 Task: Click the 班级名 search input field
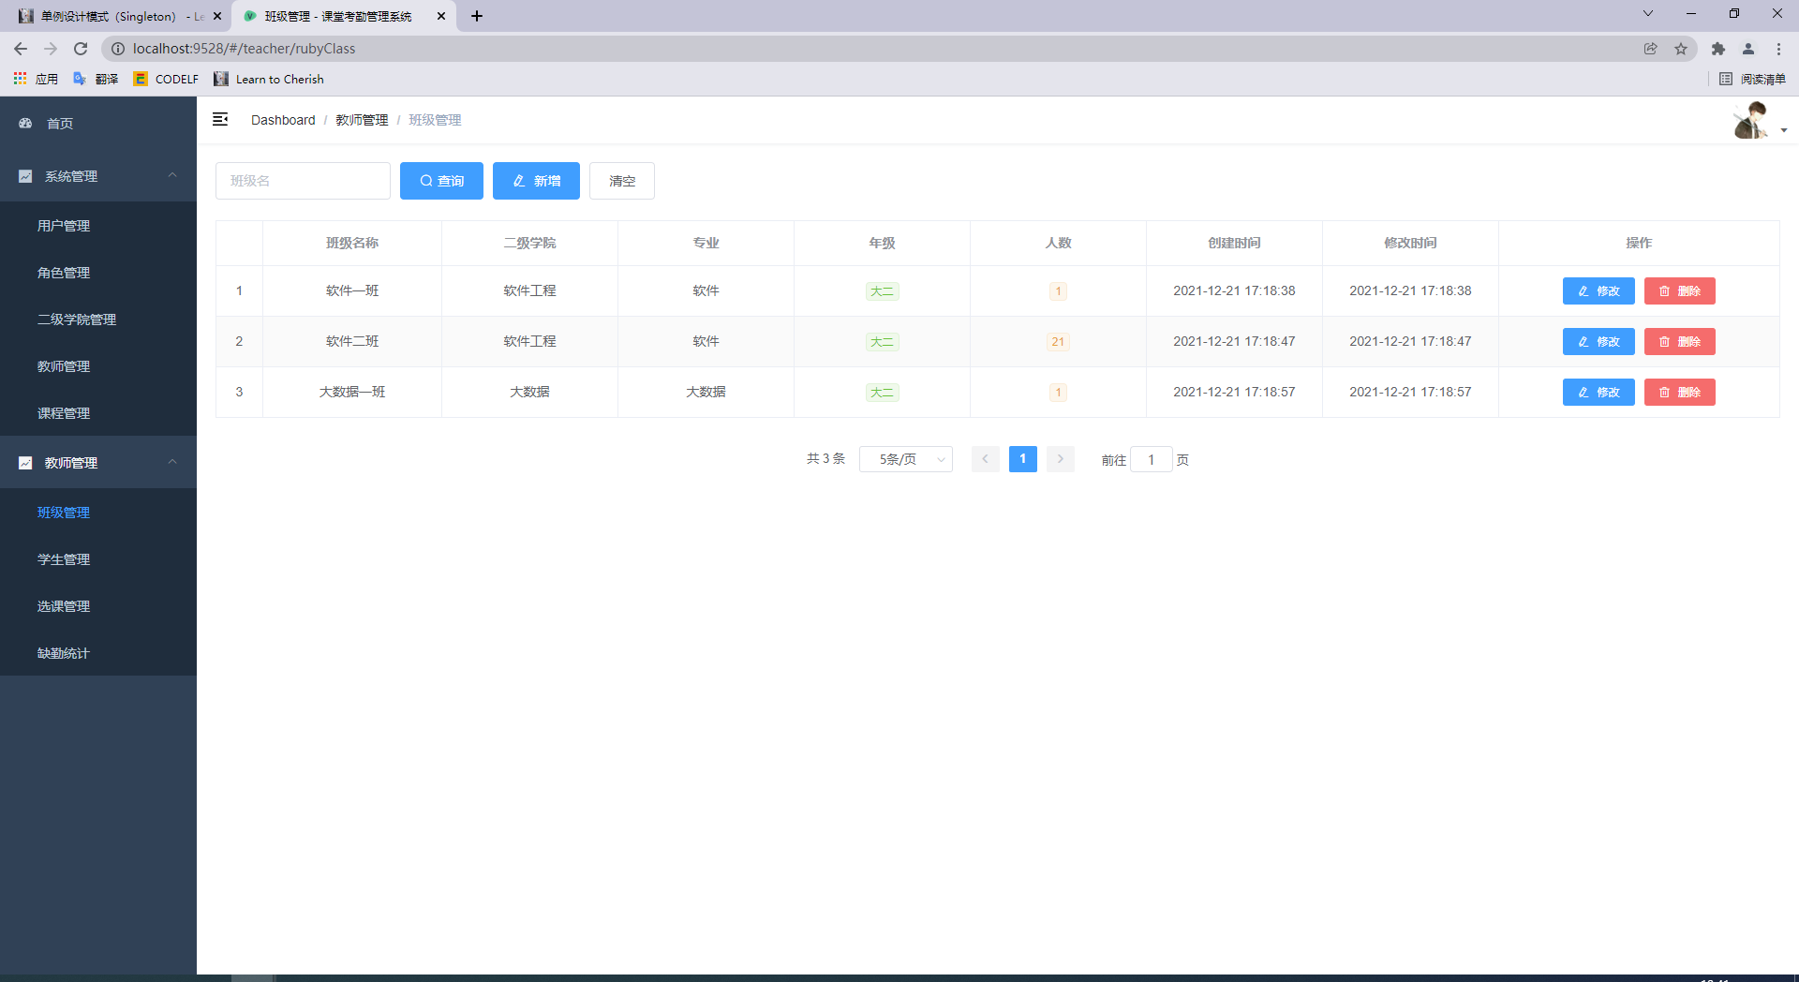click(302, 180)
